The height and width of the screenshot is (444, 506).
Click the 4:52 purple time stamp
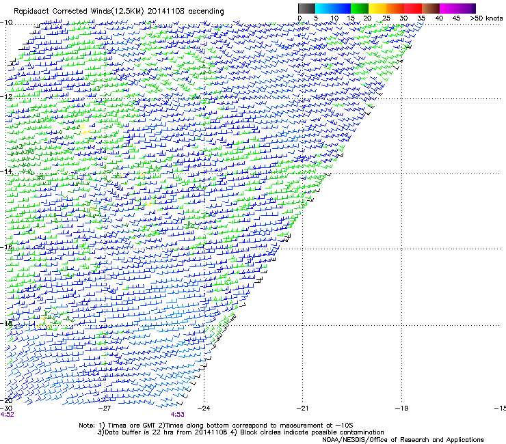[x=7, y=415]
